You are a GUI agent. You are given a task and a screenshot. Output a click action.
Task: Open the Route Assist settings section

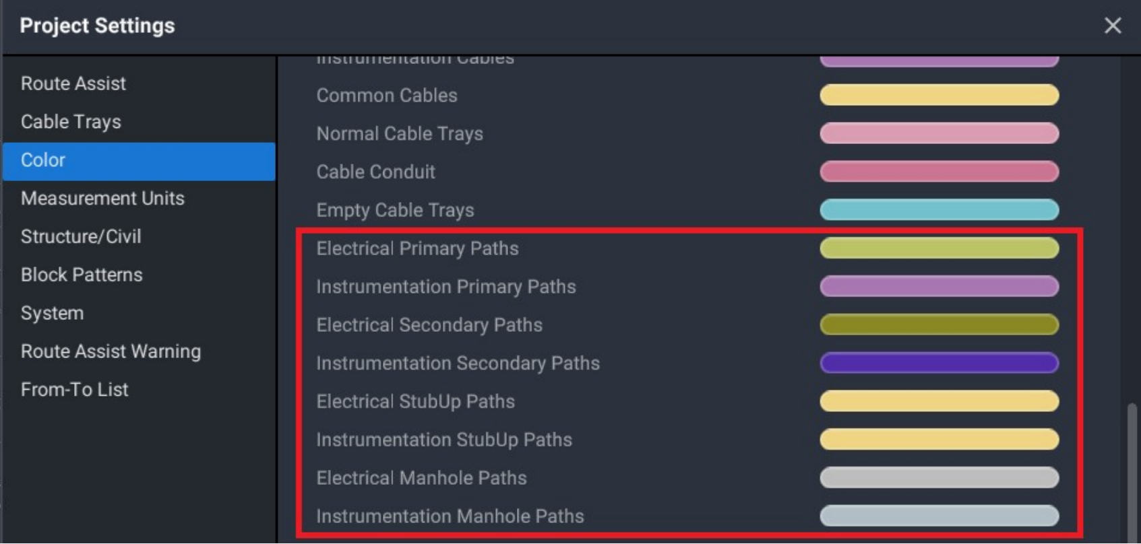(73, 83)
